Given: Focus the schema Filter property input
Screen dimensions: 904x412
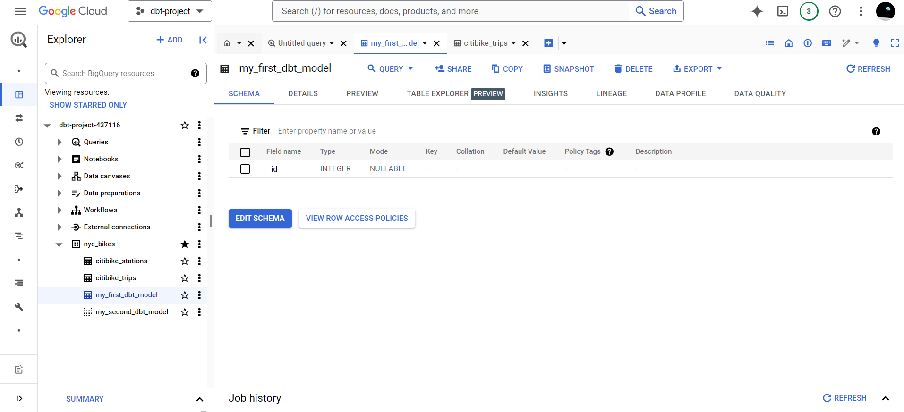Looking at the screenshot, I should (x=571, y=131).
